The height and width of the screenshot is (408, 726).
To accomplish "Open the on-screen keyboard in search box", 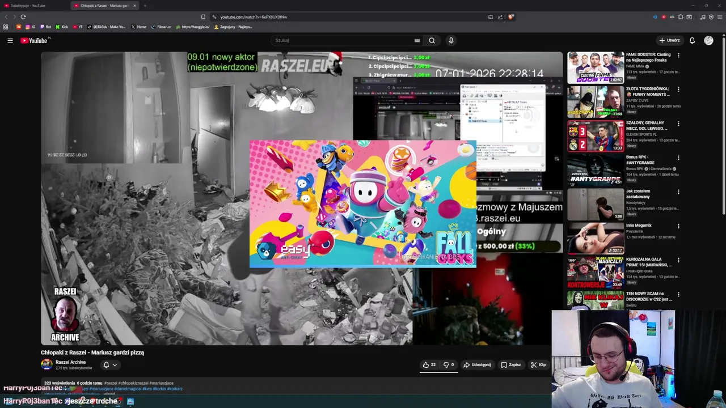I will point(417,40).
